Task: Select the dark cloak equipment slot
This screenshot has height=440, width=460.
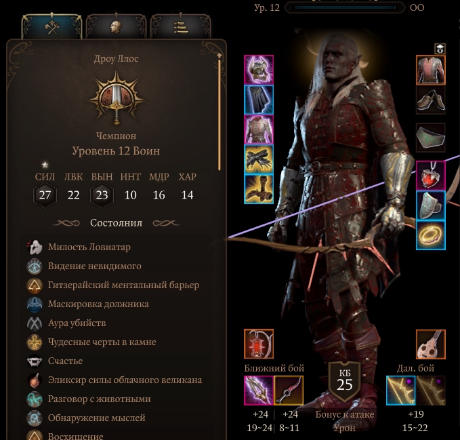Action: click(259, 100)
